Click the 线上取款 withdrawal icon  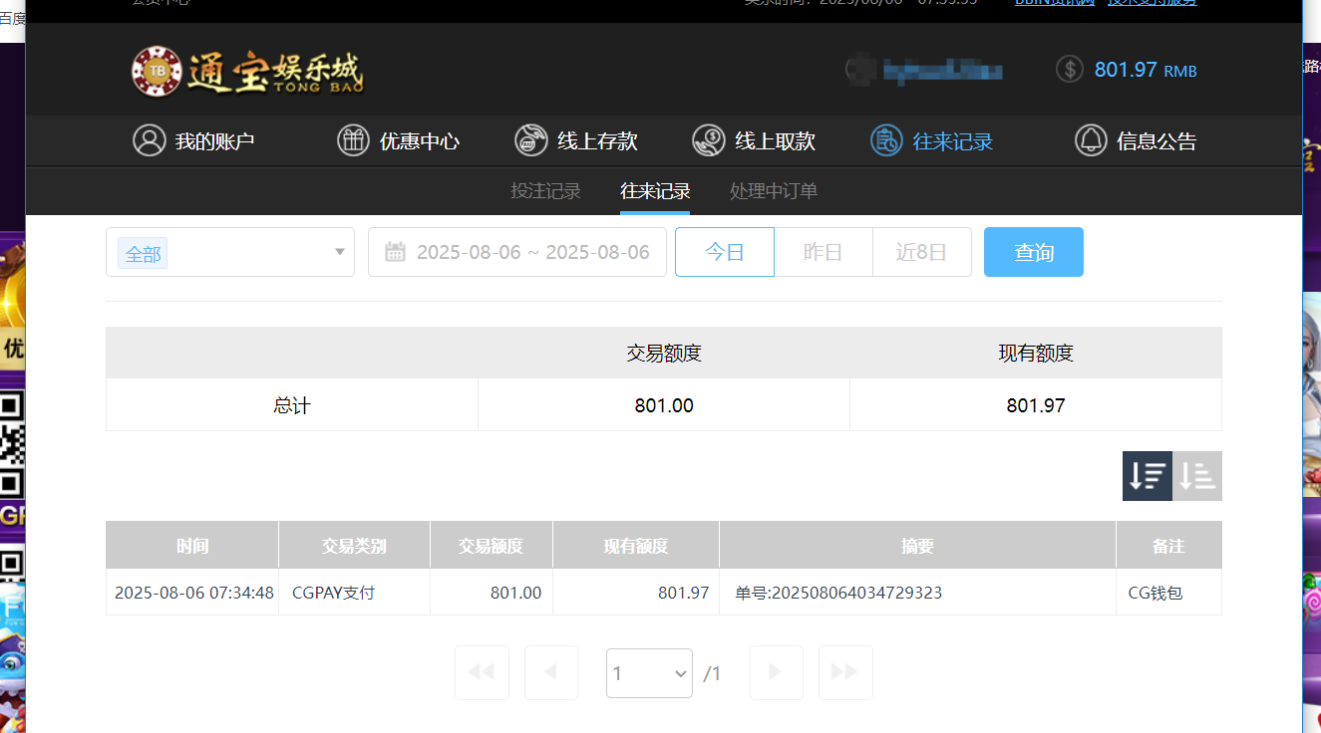[x=708, y=140]
